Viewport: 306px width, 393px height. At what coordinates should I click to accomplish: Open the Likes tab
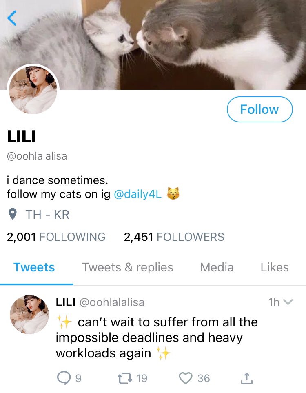[275, 267]
